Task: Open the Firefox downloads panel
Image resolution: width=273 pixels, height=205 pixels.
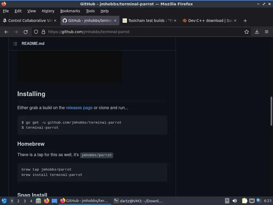Action: coord(257,32)
